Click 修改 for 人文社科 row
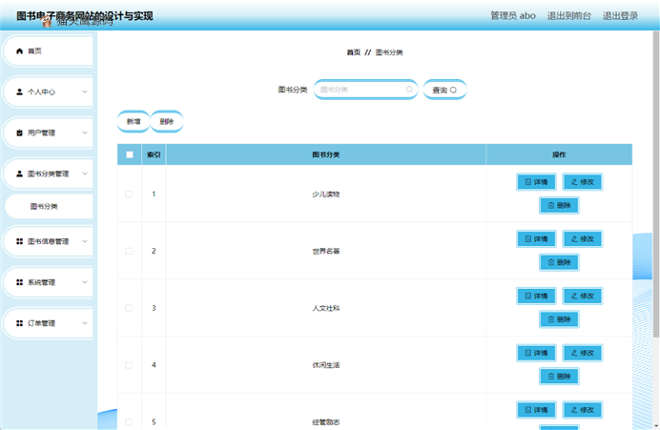Viewport: 660px width, 430px height. (583, 296)
